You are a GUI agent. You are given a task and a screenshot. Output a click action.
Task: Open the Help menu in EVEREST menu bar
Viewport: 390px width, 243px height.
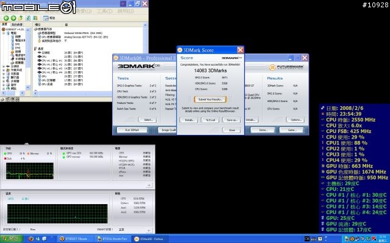pos(126,11)
